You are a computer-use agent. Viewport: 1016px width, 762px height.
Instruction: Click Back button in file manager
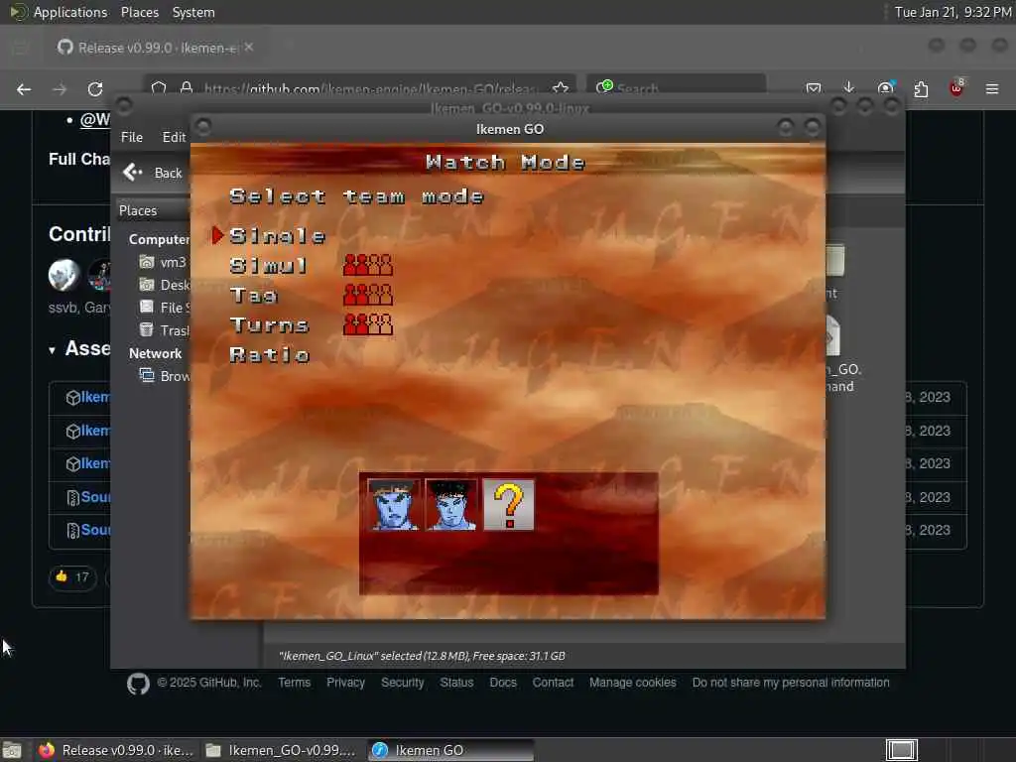[x=153, y=173]
